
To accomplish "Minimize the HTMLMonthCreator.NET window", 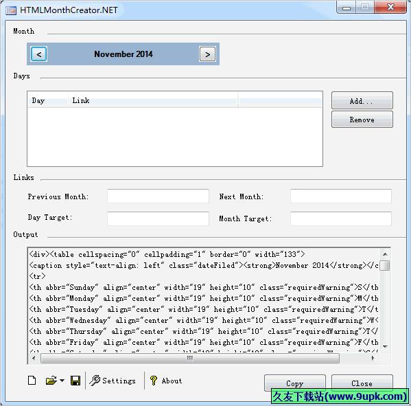I will pyautogui.click(x=347, y=8).
